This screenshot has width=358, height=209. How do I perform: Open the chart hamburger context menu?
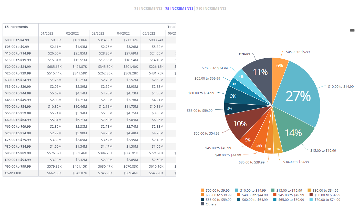coord(352,31)
